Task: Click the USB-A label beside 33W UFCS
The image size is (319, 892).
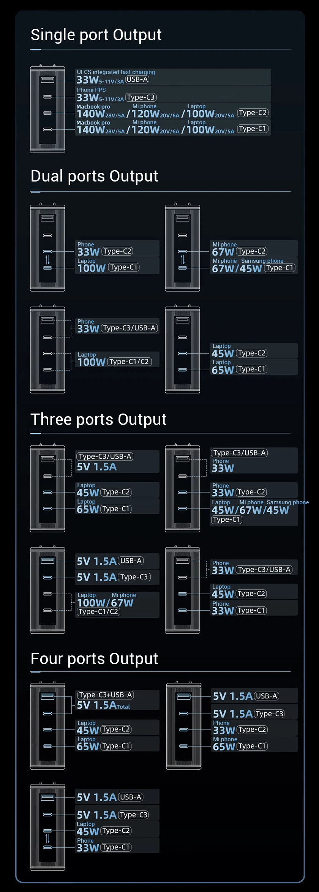Action: [137, 79]
